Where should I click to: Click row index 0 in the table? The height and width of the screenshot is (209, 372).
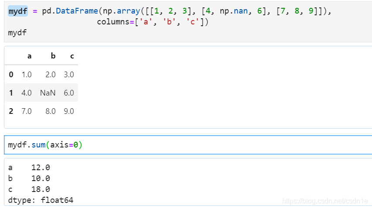(11, 75)
